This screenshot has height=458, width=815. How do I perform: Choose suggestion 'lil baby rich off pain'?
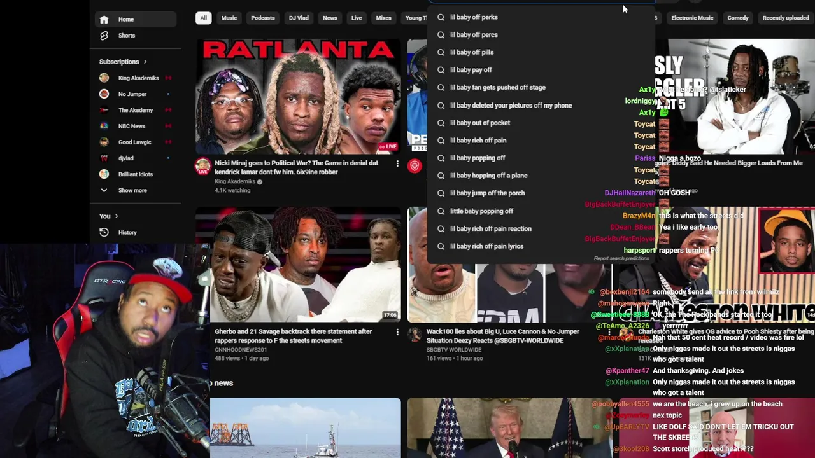[478, 141]
